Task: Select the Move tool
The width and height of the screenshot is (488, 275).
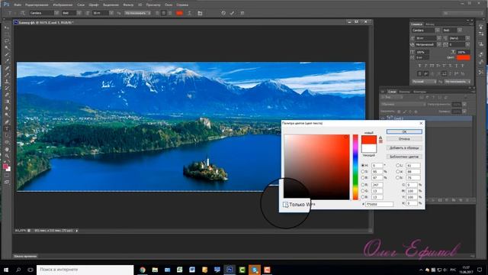Action: click(7, 28)
